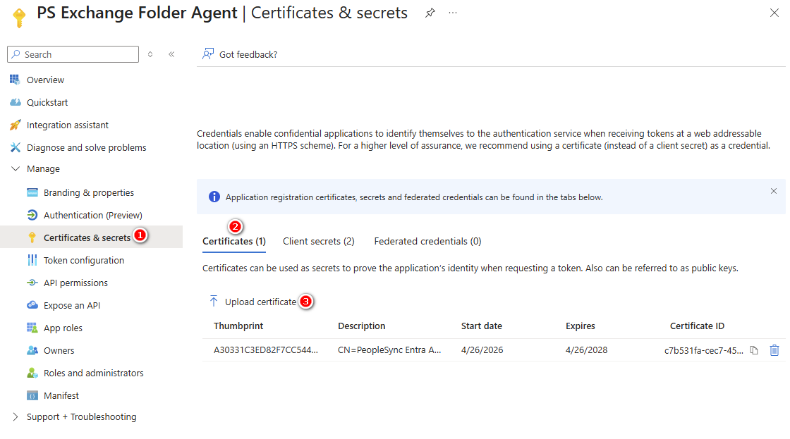Open the Overview page
This screenshot has width=790, height=439.
(45, 80)
